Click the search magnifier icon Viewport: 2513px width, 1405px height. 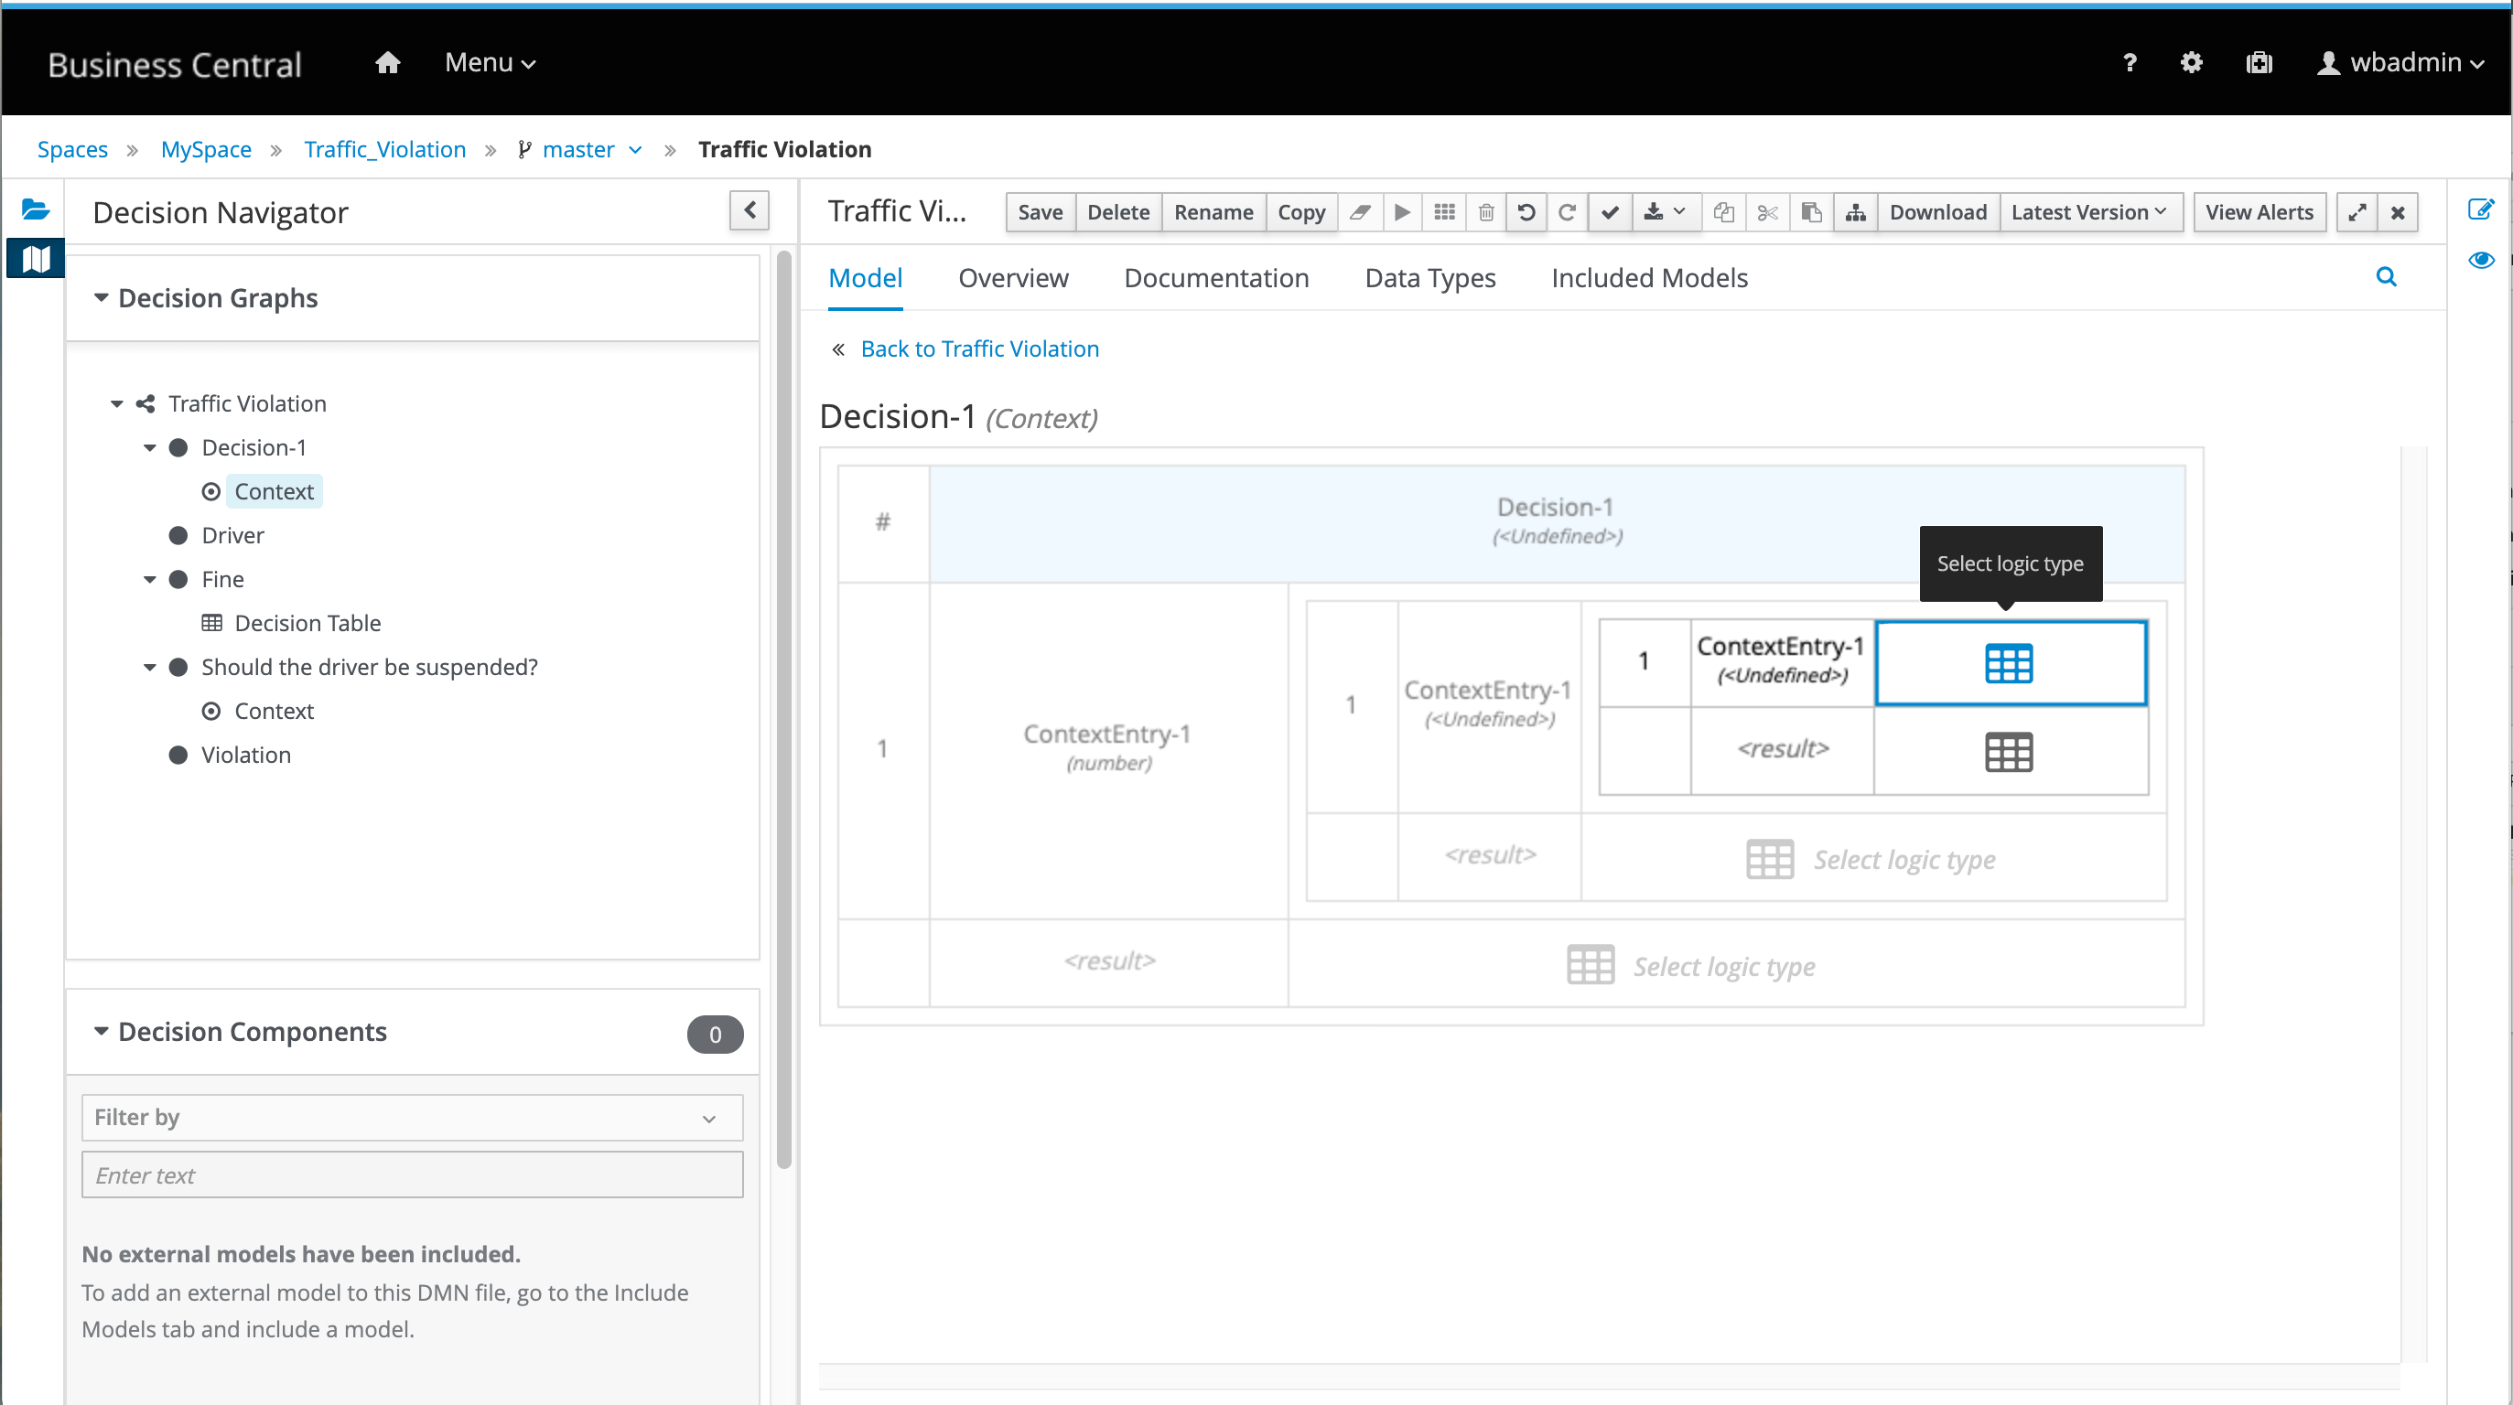[2385, 277]
